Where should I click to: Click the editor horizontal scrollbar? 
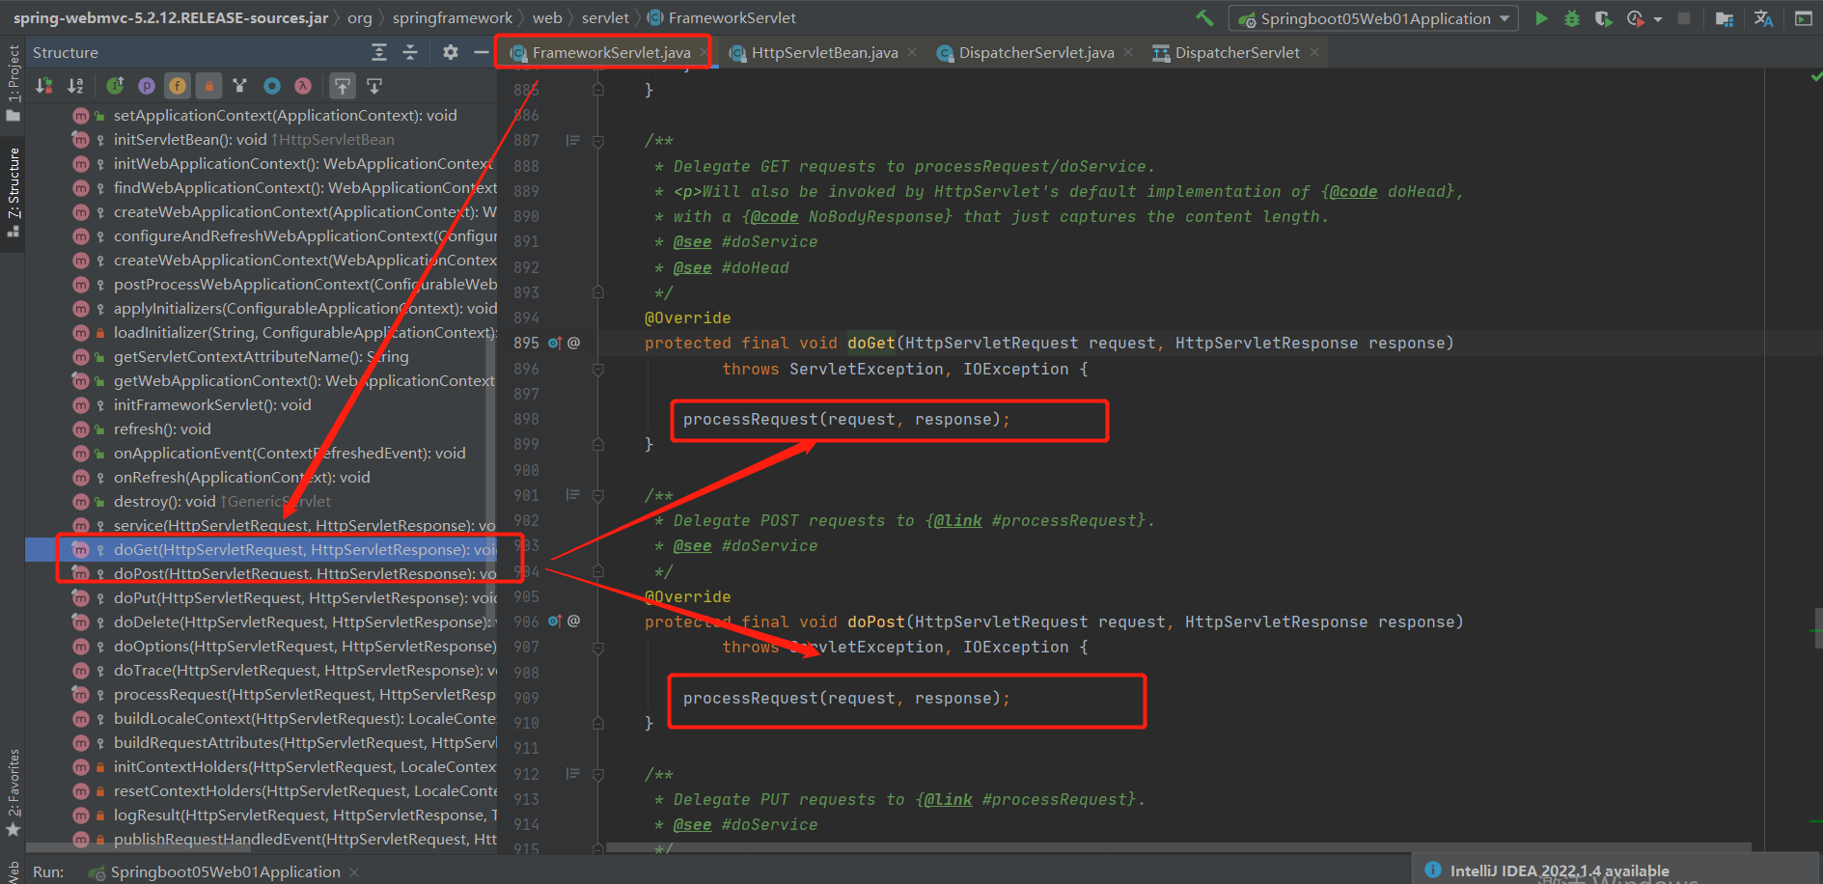point(1178,847)
